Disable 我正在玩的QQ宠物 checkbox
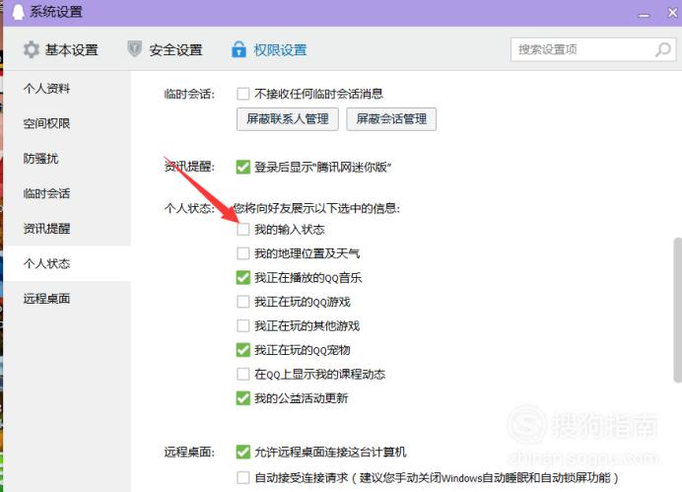Viewport: 682px width, 492px height. (243, 350)
